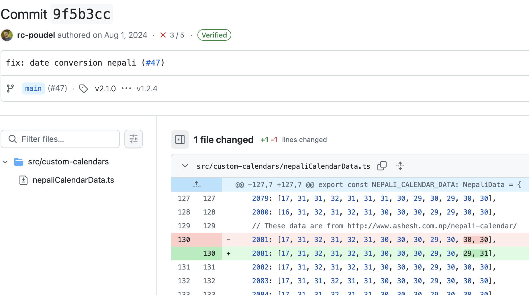Expand all lines of the diff

pos(400,166)
